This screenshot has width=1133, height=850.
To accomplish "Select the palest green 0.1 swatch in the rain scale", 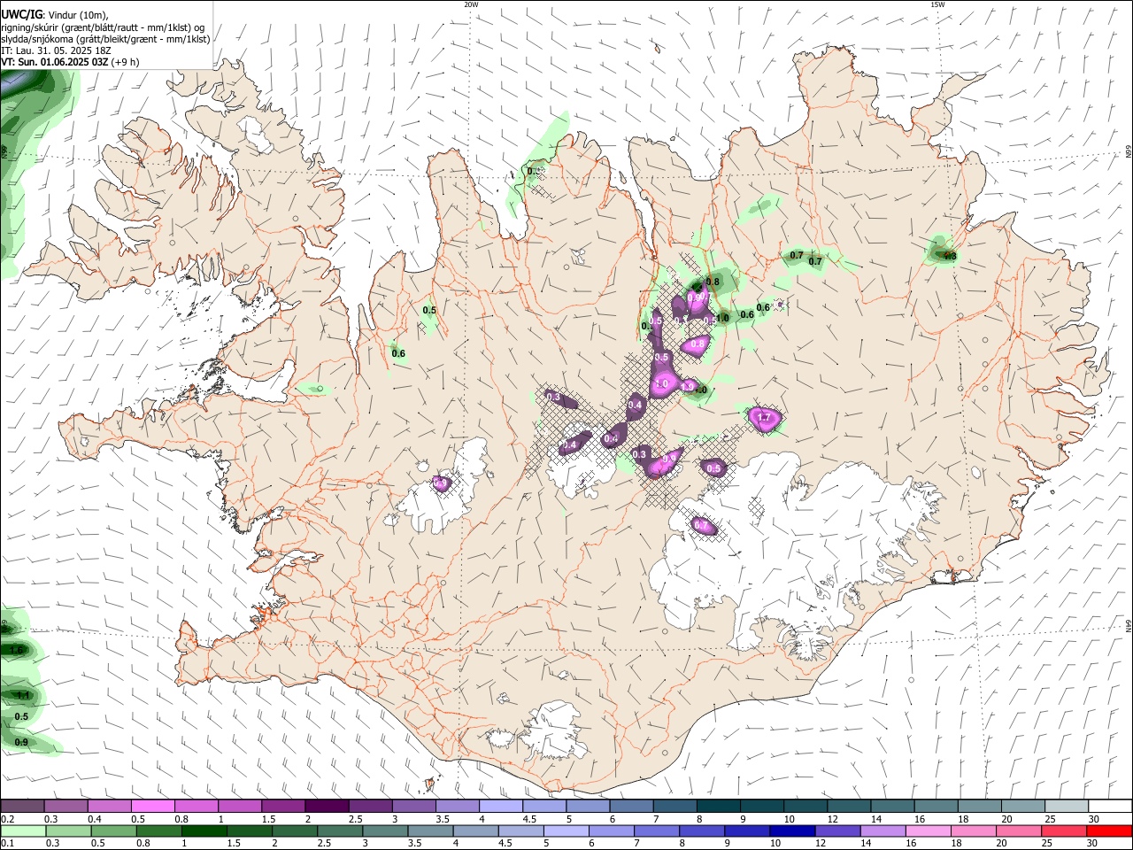I will click(x=22, y=831).
